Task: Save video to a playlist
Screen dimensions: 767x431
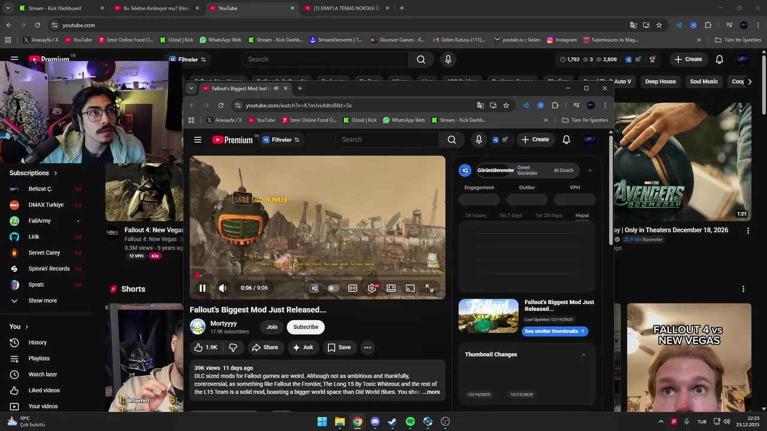Action: [x=339, y=347]
